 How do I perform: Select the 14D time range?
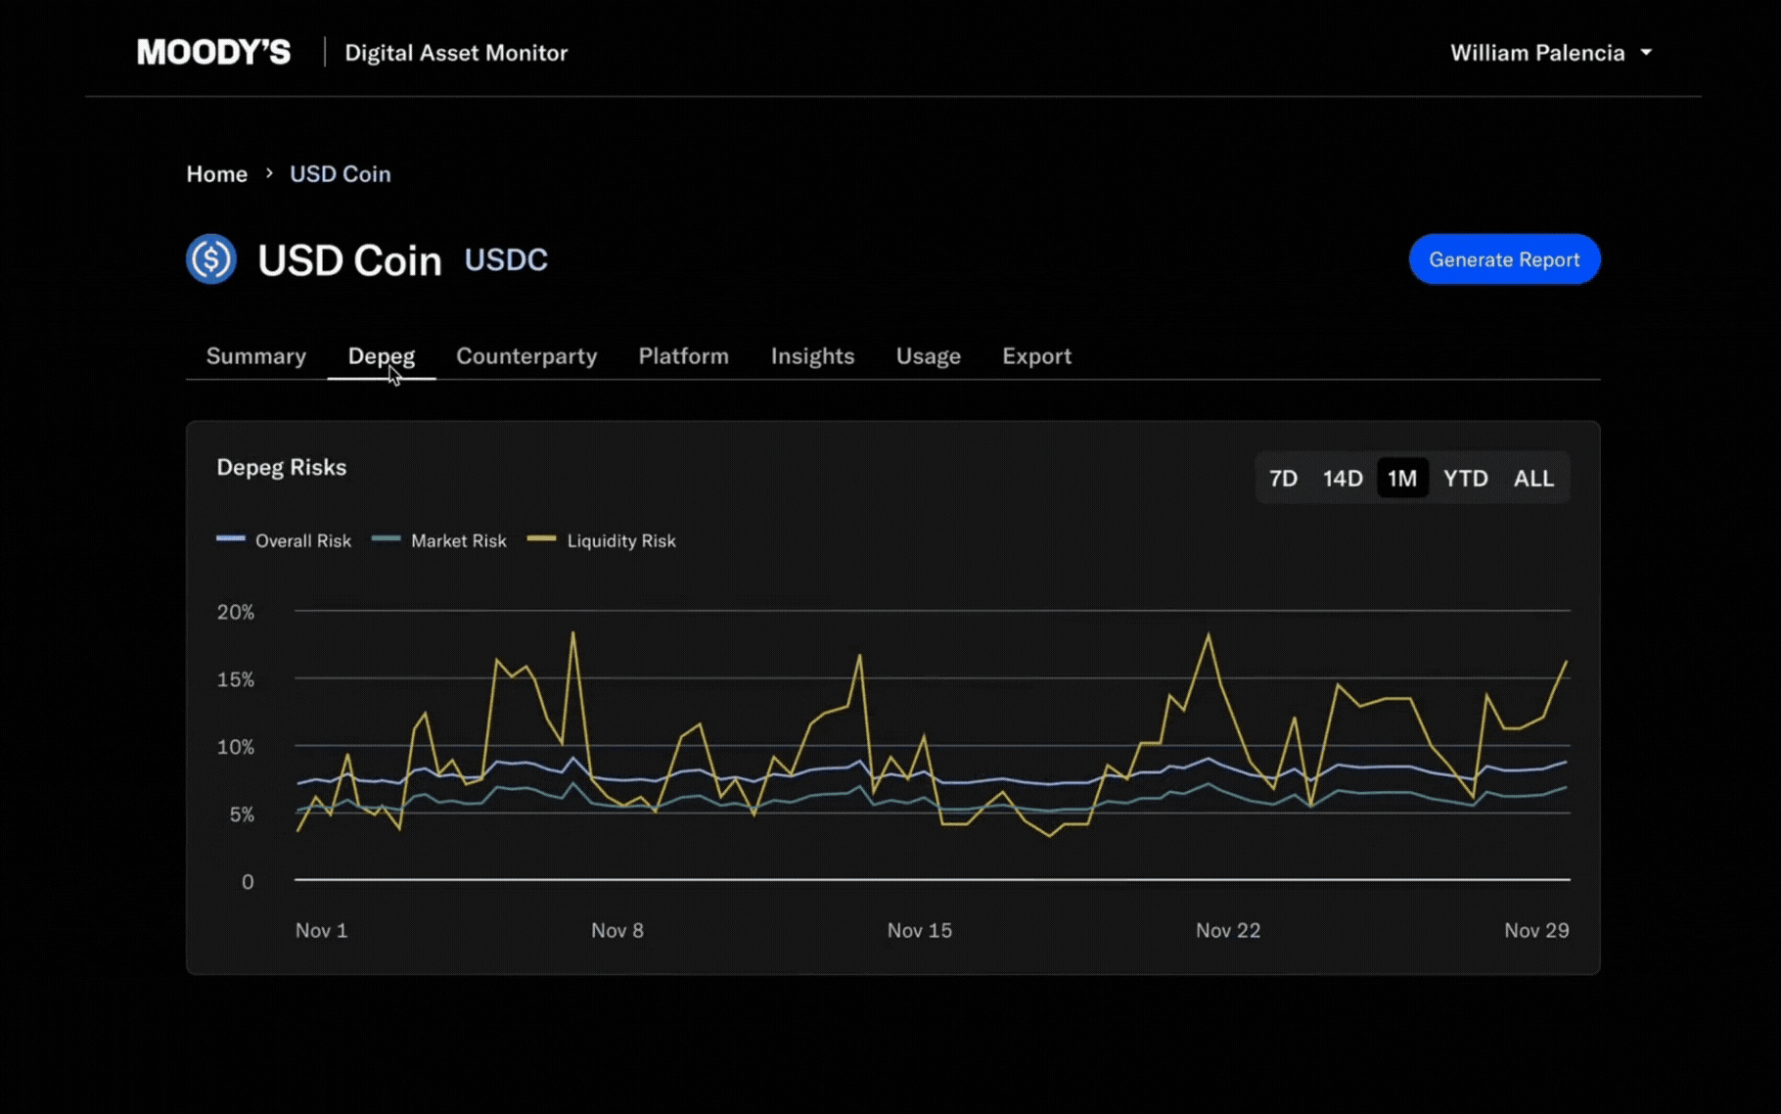pyautogui.click(x=1343, y=479)
